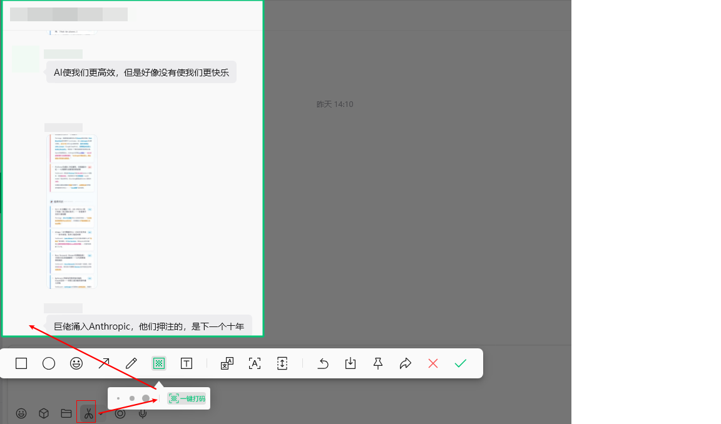Select the text annotation tool
Image resolution: width=721 pixels, height=424 pixels.
tap(187, 363)
